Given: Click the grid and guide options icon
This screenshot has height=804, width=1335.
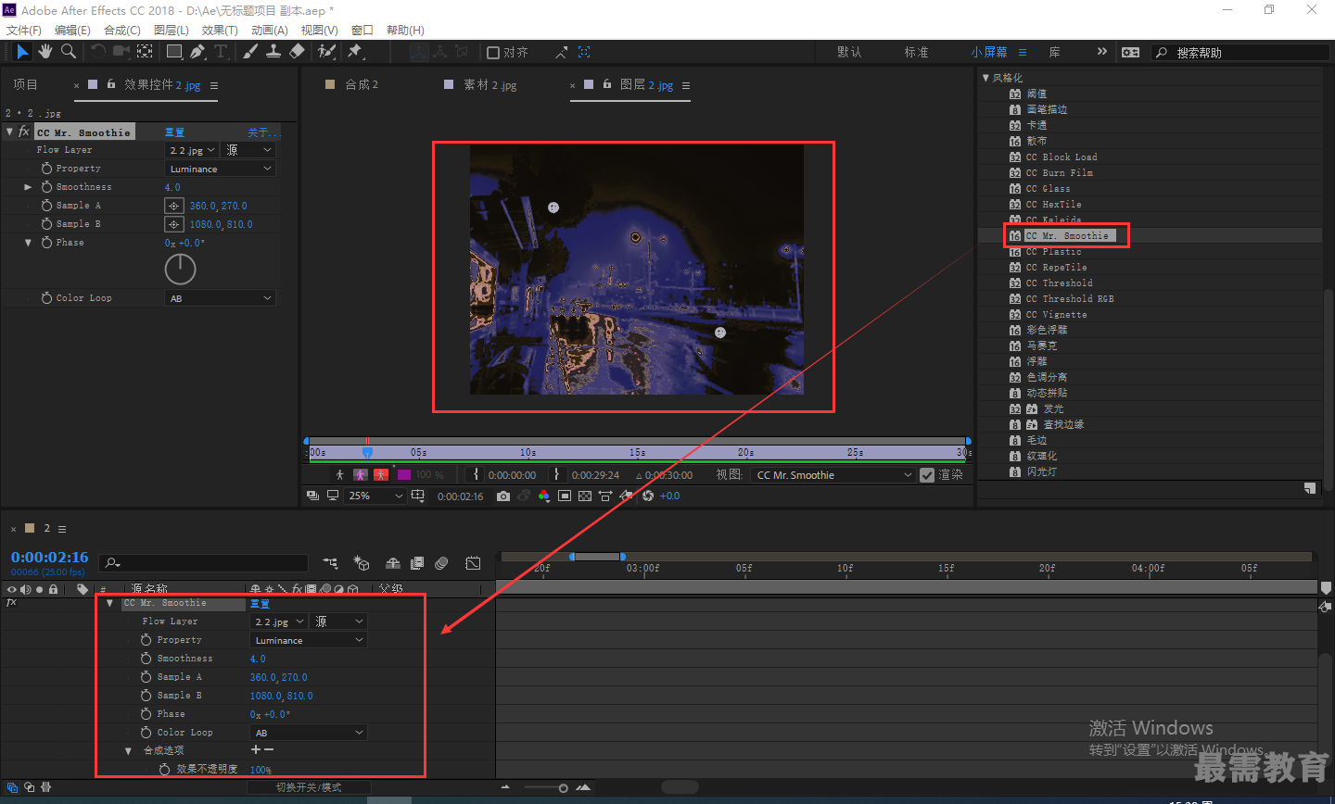Looking at the screenshot, I should [x=418, y=496].
